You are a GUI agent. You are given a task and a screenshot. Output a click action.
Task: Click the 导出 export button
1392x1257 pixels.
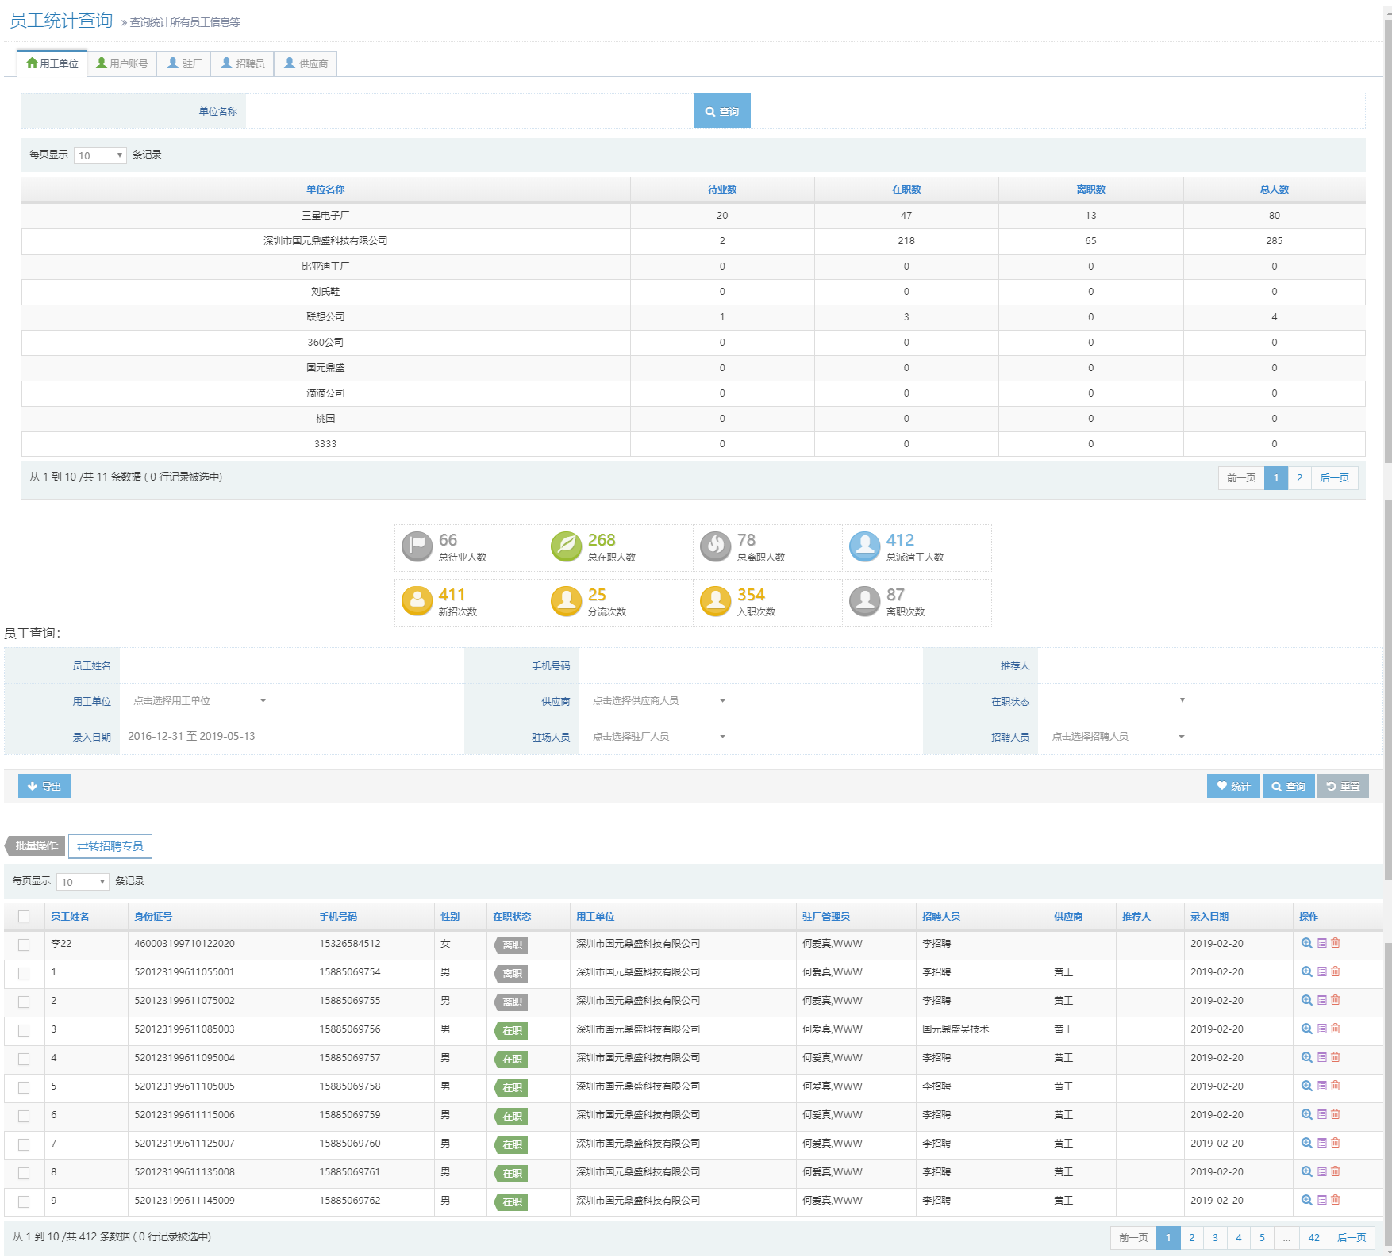(x=44, y=786)
